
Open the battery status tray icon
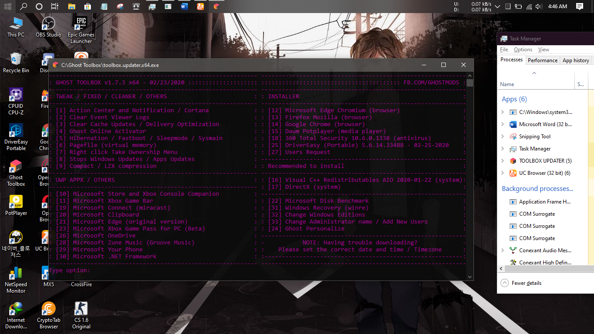518,7
